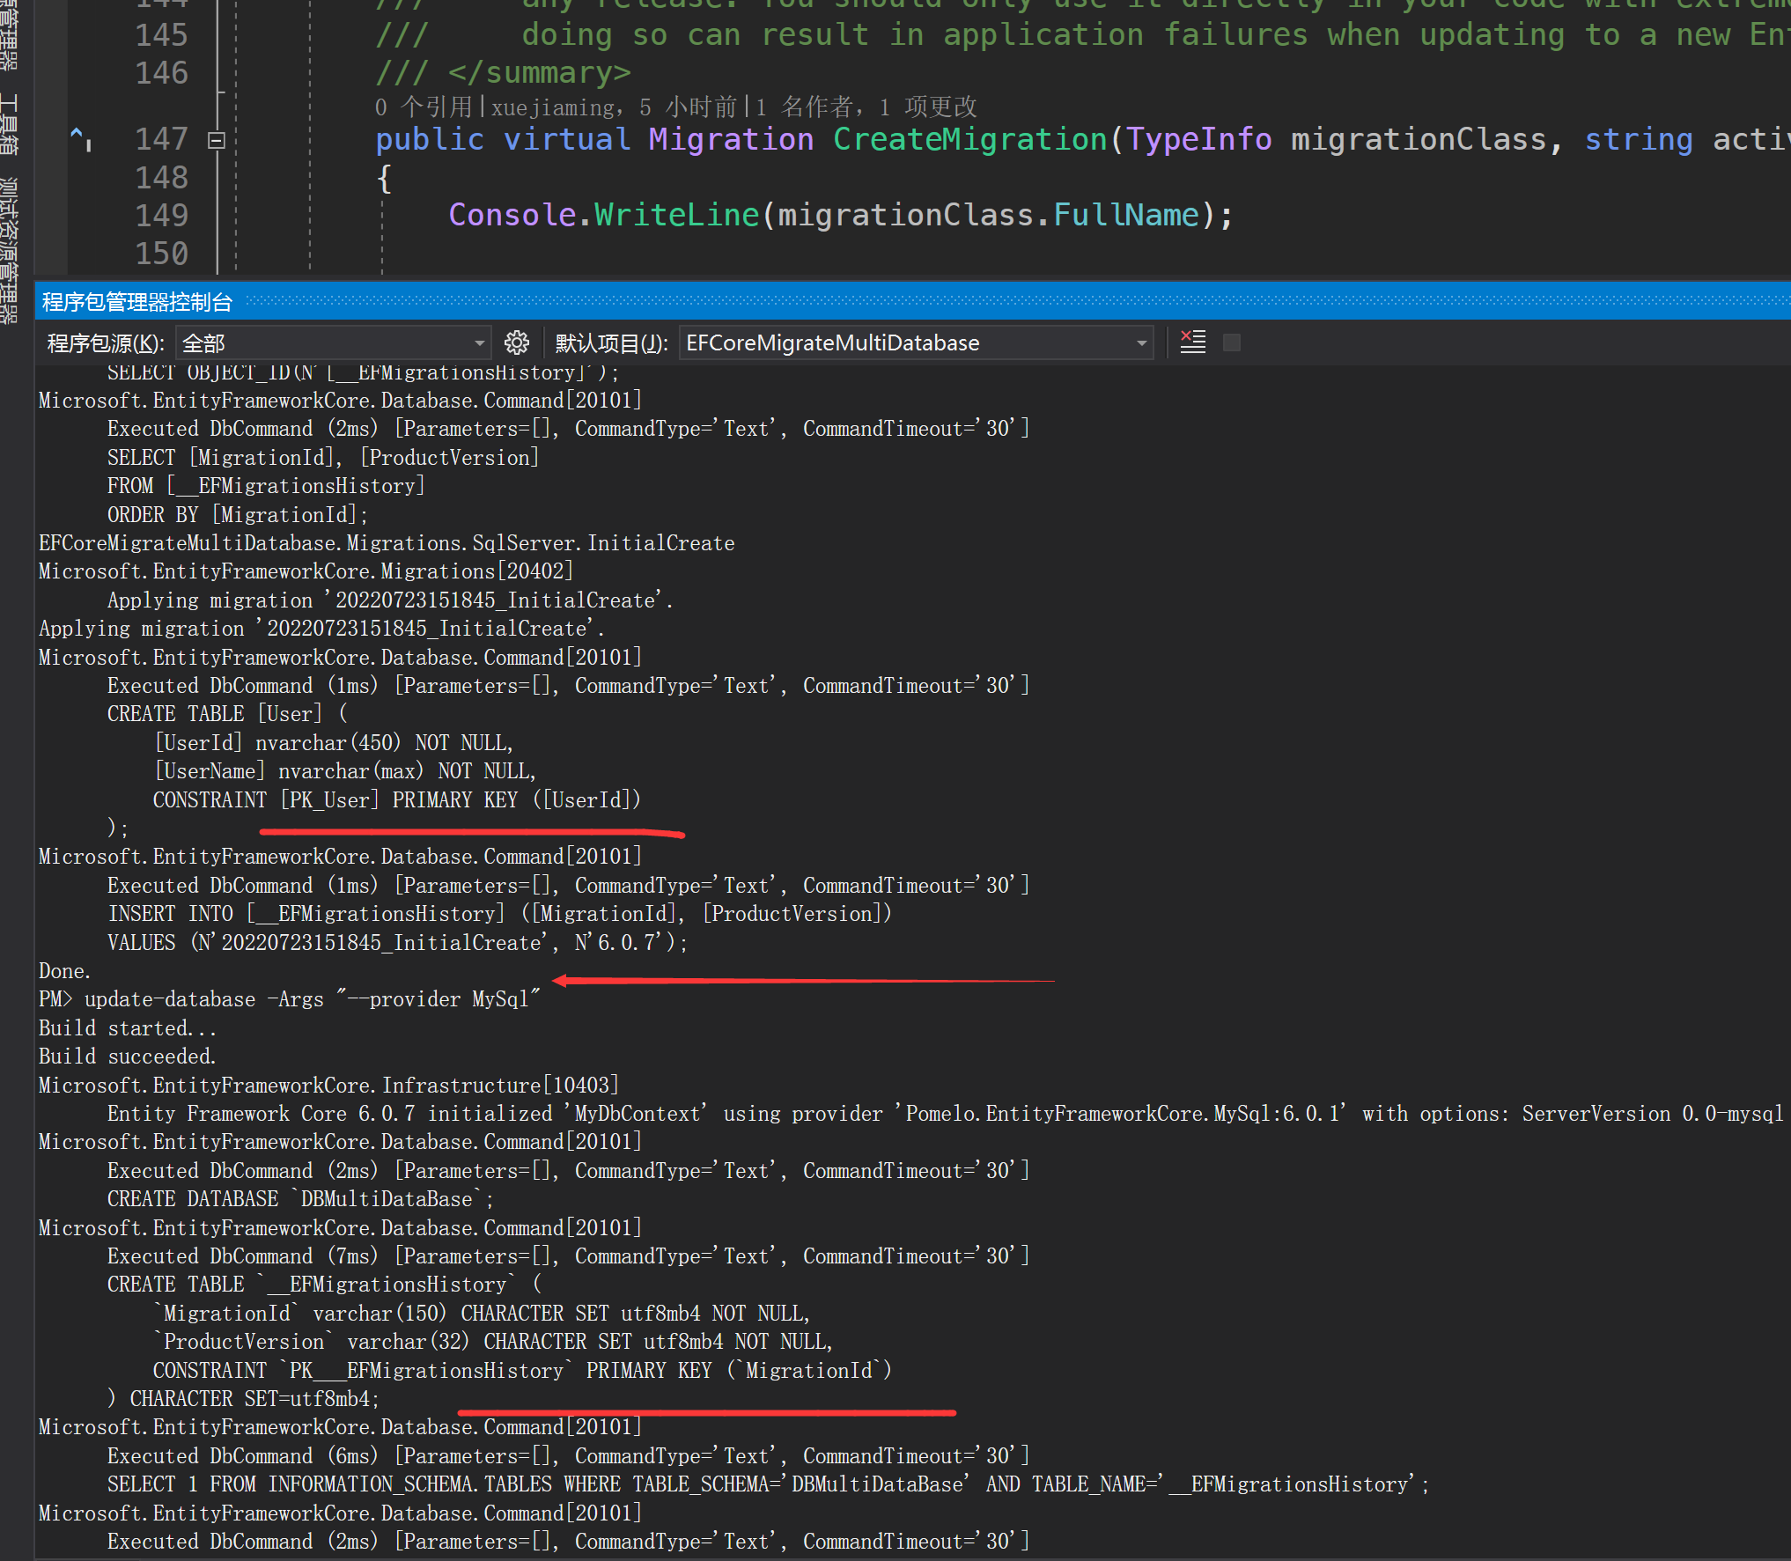The height and width of the screenshot is (1561, 1791).
Task: Click the 程序包管理器控制台 panel title bar
Action: (137, 302)
